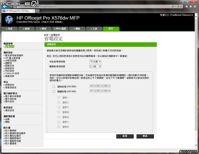Image resolution: width=199 pixels, height=154 pixels.
Task: Switch to the 網路 tab
Action: 77,29
